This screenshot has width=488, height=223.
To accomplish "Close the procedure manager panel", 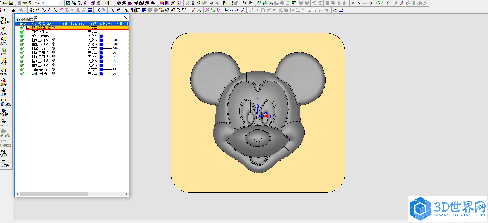I will (125, 17).
